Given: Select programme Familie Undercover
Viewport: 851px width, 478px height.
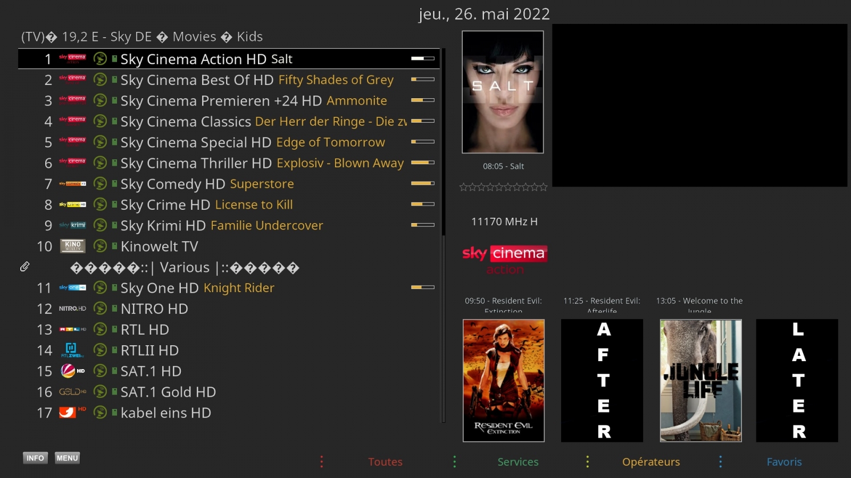Looking at the screenshot, I should point(266,225).
